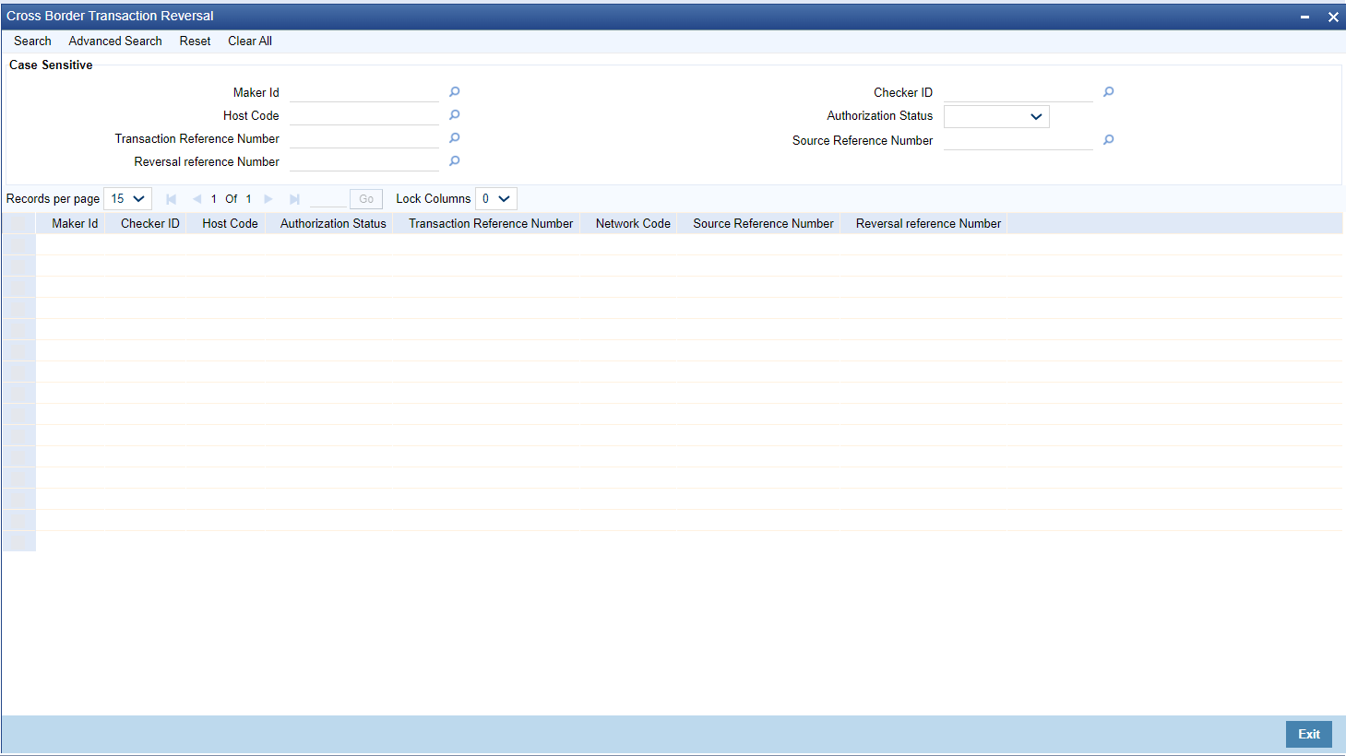Sort by Network Code column header
Viewport: 1346px width, 756px height.
(x=633, y=224)
